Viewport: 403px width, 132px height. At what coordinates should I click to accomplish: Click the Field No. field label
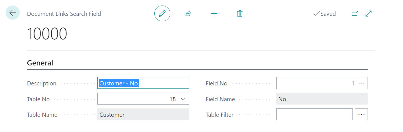click(x=217, y=83)
